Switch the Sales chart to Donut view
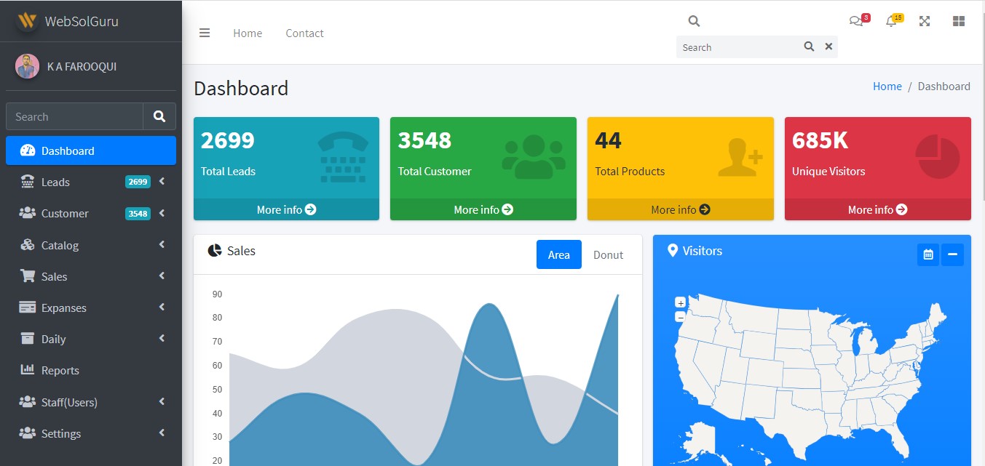 (x=608, y=254)
